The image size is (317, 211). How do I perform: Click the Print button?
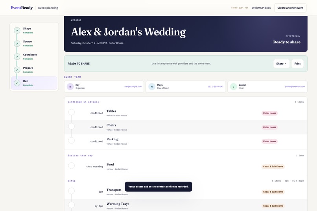click(x=297, y=64)
